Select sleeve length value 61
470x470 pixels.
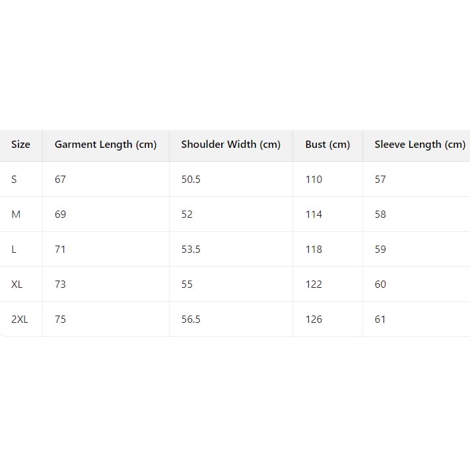pyautogui.click(x=380, y=319)
